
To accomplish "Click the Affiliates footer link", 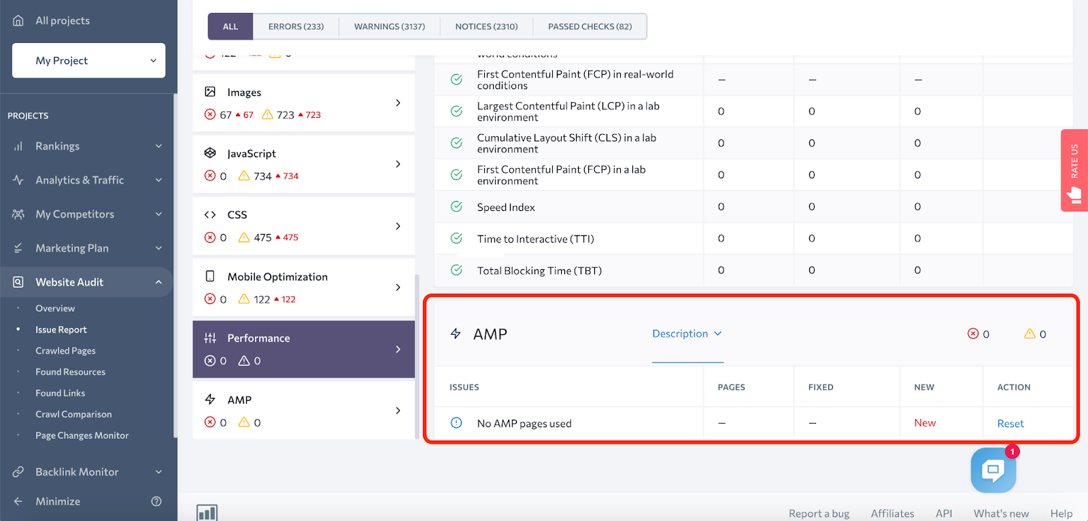I will click(x=892, y=514).
